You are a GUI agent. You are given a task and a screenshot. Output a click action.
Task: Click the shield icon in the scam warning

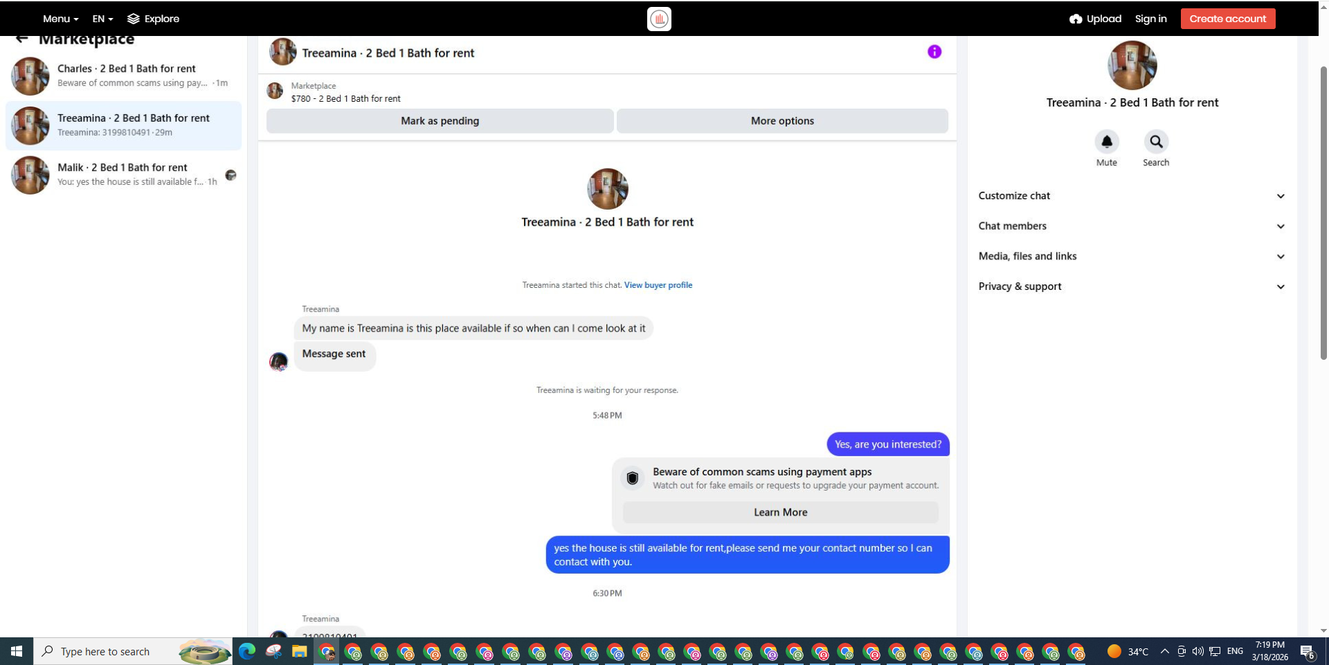(x=633, y=478)
